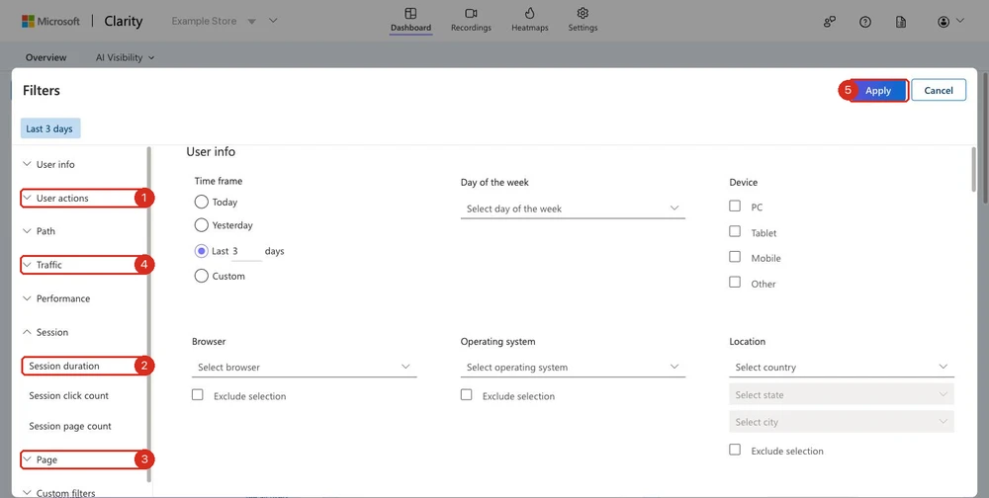
Task: Open the Recordings camera icon
Action: coord(471,13)
